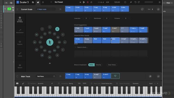
Task: Click the Search chord field
Action: pyautogui.click(x=84, y=47)
